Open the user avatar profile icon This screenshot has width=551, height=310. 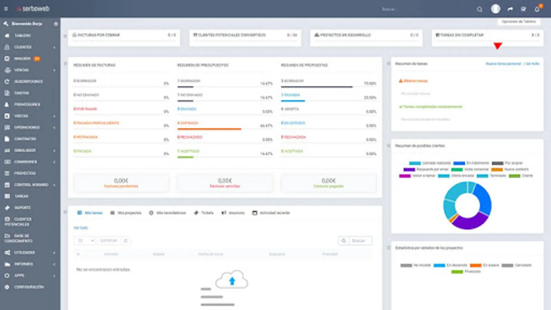495,9
